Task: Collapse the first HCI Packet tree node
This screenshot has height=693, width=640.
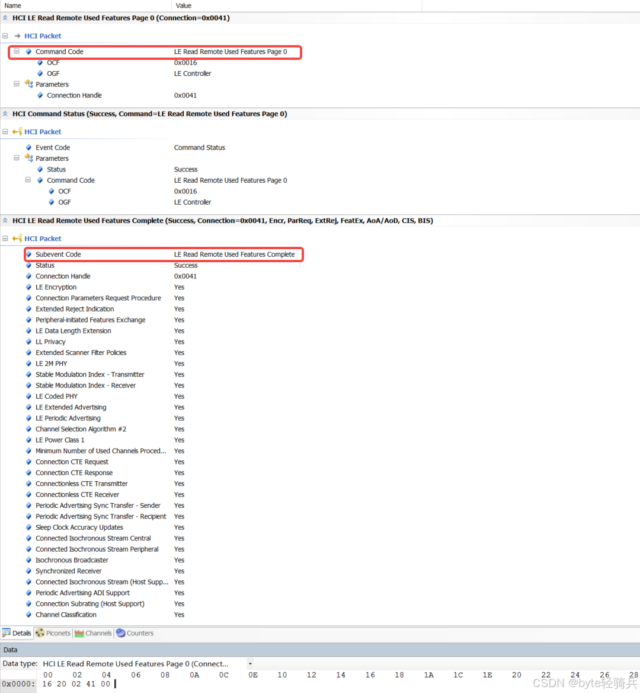Action: 5,36
